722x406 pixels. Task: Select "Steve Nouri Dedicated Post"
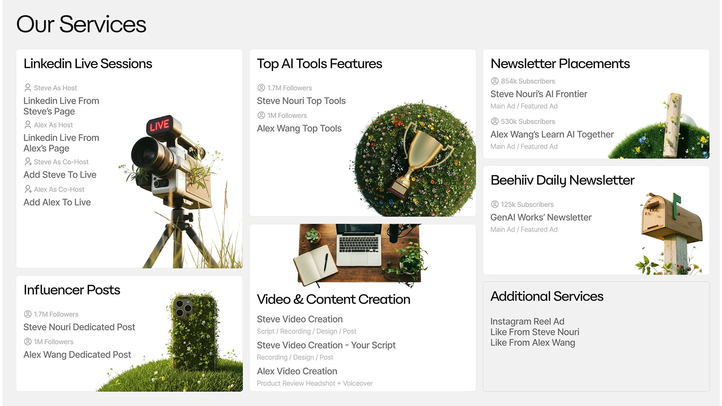pyautogui.click(x=79, y=327)
